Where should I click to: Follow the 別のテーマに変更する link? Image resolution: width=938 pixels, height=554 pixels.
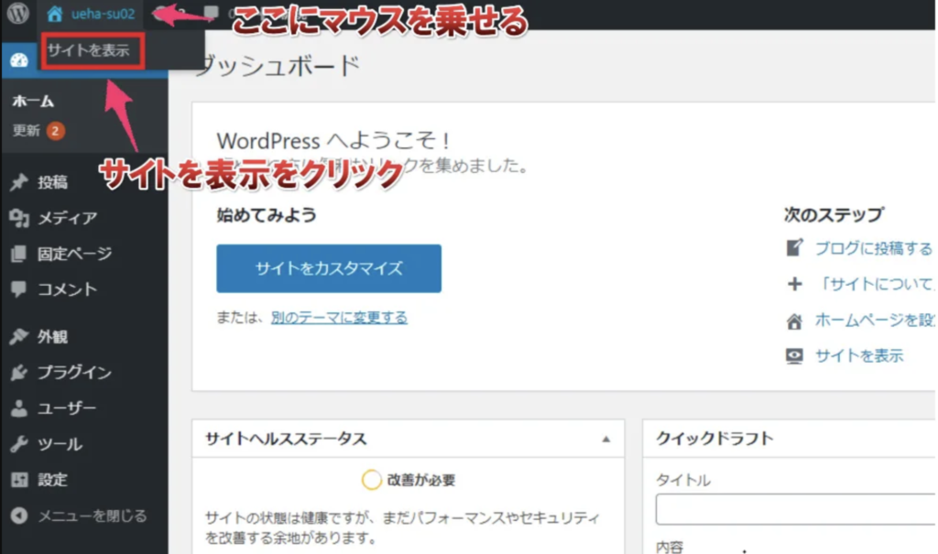(x=339, y=318)
